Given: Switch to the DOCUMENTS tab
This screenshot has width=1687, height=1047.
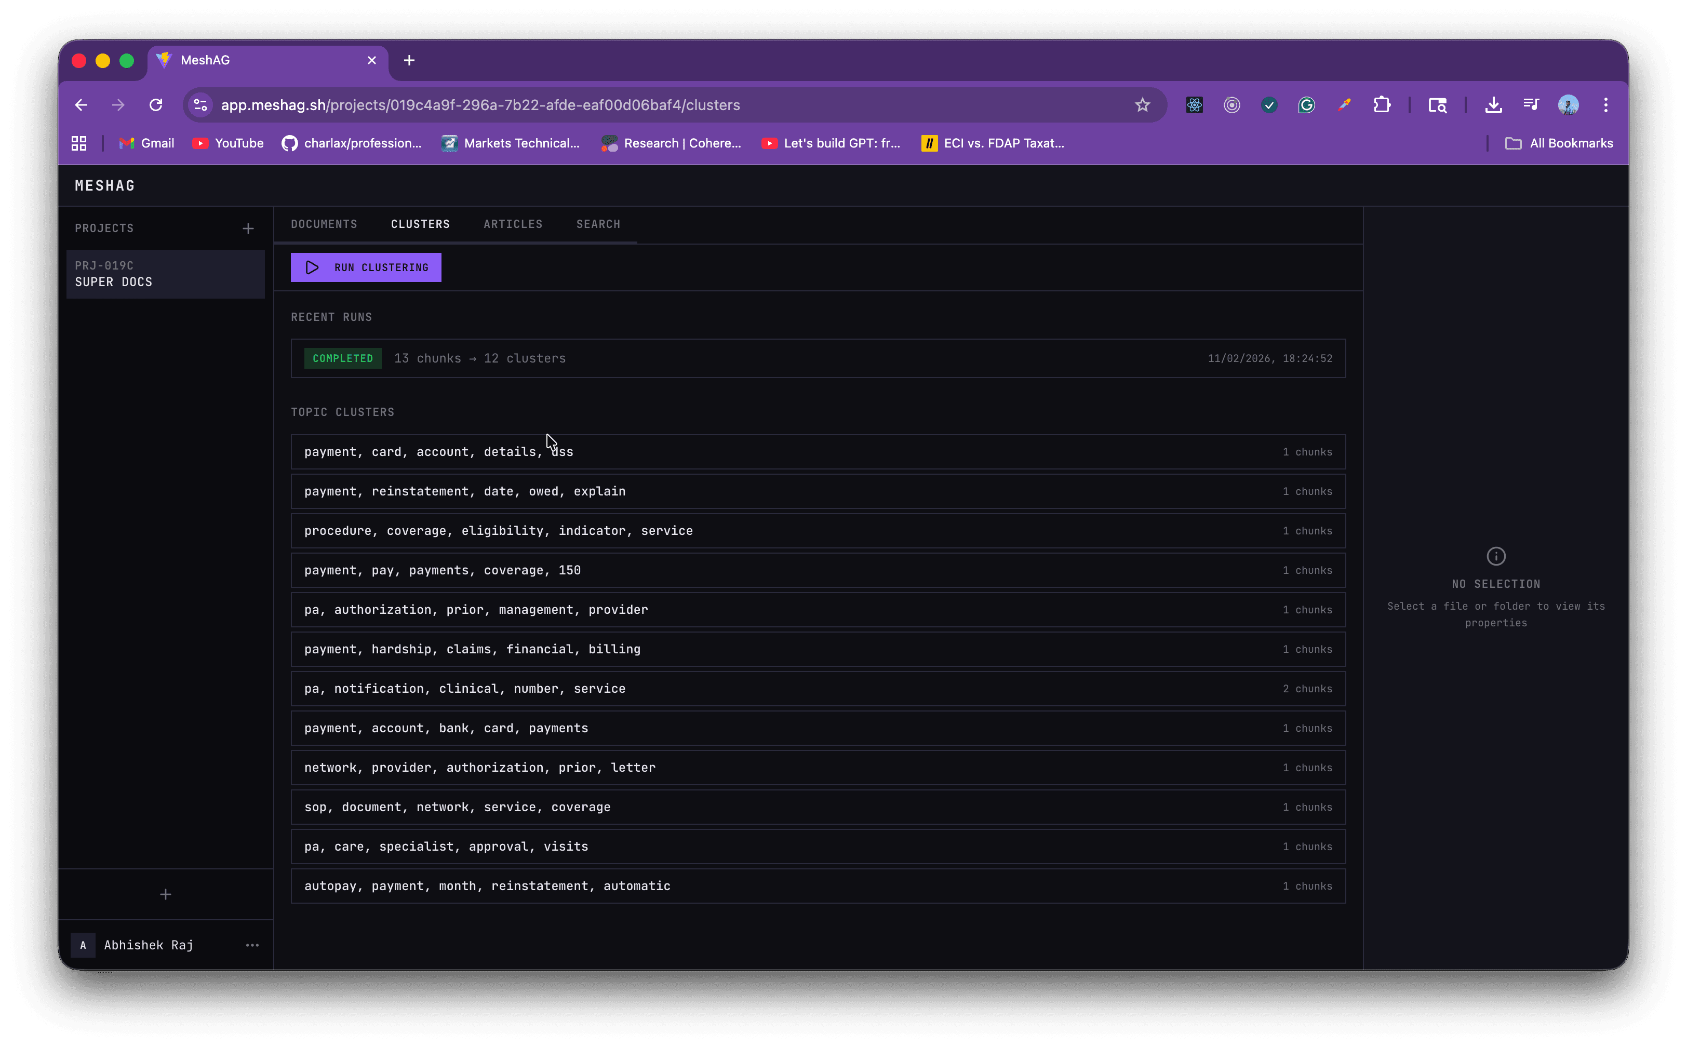Looking at the screenshot, I should click(324, 224).
